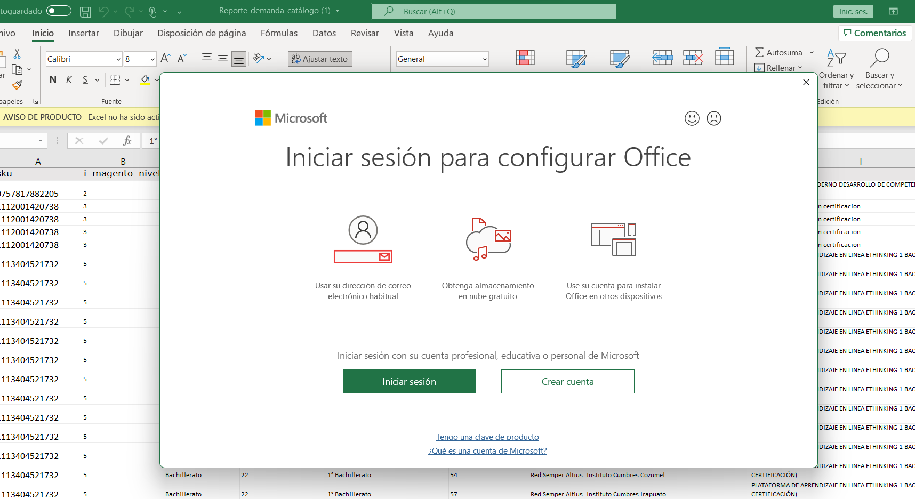This screenshot has width=915, height=499.
Task: Click the smiley face feedback icon
Action: (692, 118)
